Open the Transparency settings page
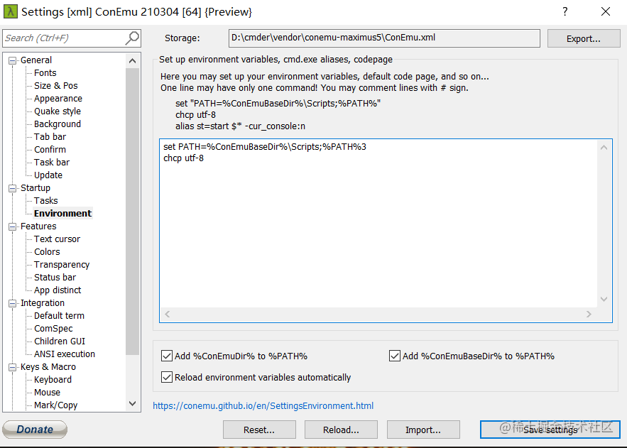Screen dimensions: 627x448 [62, 265]
